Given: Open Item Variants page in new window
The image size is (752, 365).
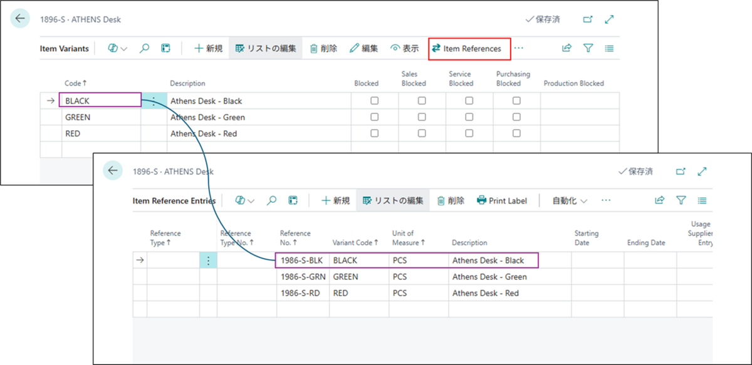Looking at the screenshot, I should [588, 19].
